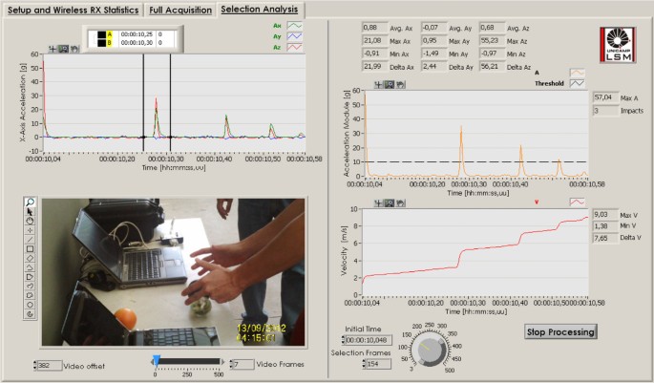Click left arrow of Video Frames slider
The width and height of the screenshot is (654, 383).
(x=152, y=362)
